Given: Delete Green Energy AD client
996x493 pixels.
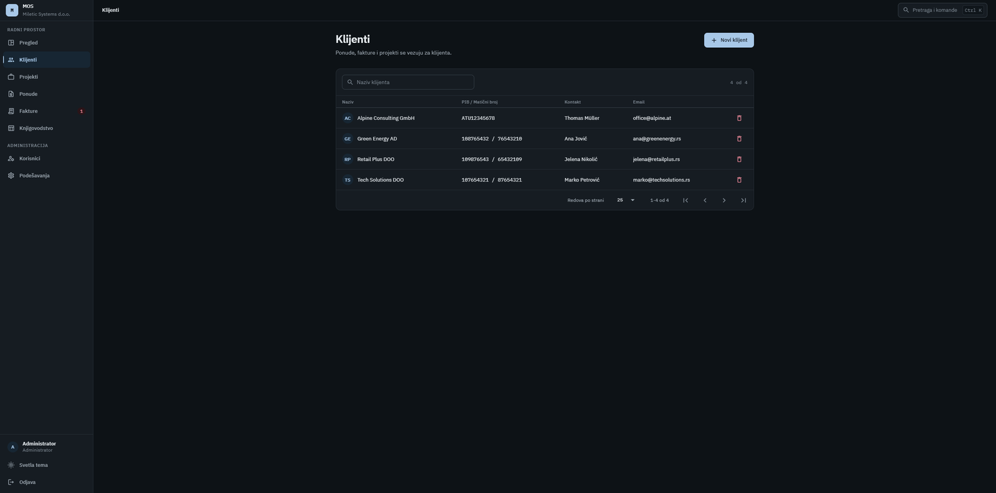Looking at the screenshot, I should point(740,139).
